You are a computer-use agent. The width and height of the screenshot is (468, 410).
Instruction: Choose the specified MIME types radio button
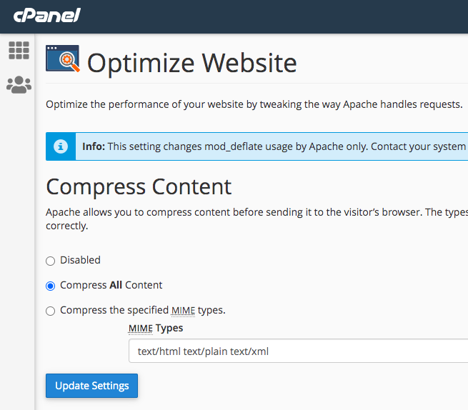[50, 311]
